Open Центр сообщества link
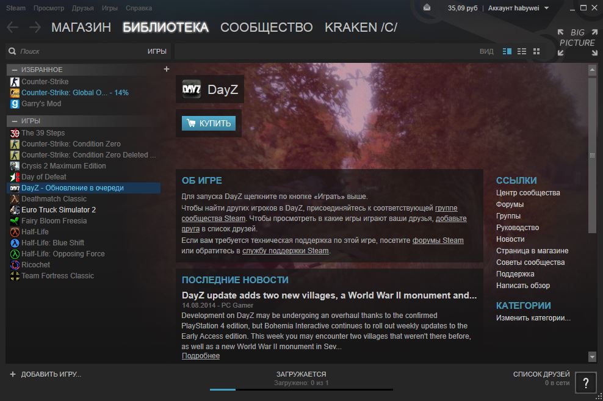 point(527,193)
